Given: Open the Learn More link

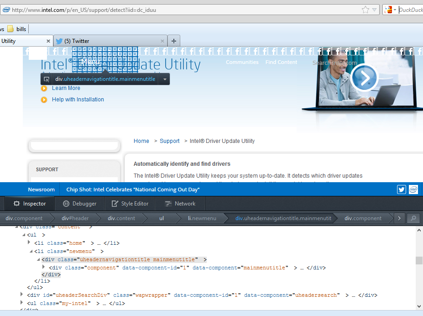Looking at the screenshot, I should click(66, 88).
